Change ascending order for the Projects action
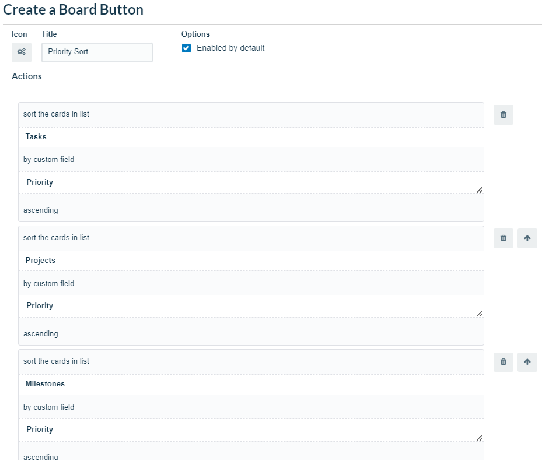The image size is (542, 475). pyautogui.click(x=251, y=333)
